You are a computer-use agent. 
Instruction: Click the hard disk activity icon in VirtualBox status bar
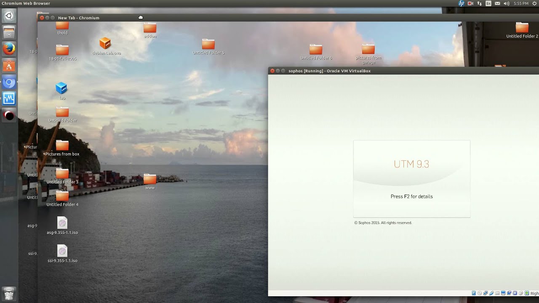coord(474,293)
